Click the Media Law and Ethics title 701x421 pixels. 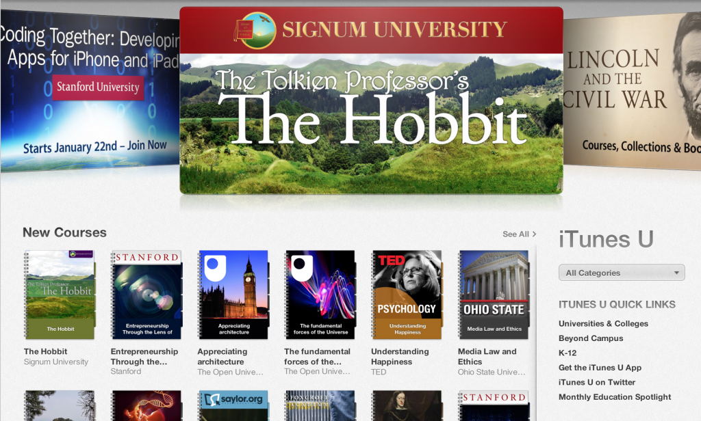(487, 356)
